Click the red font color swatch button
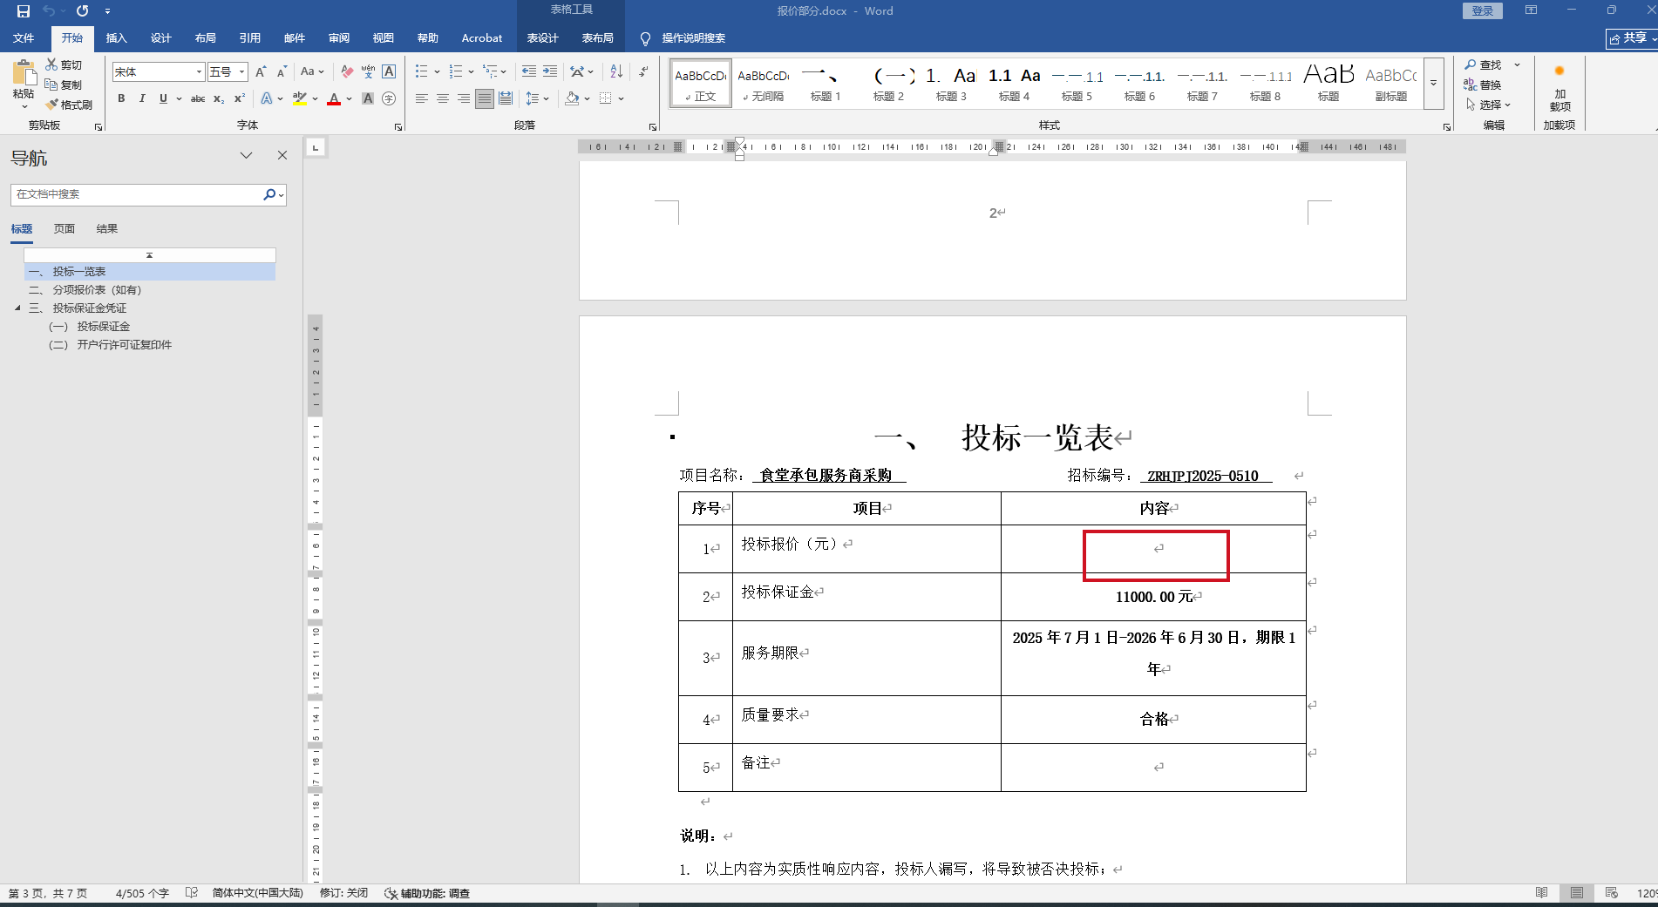 tap(334, 98)
